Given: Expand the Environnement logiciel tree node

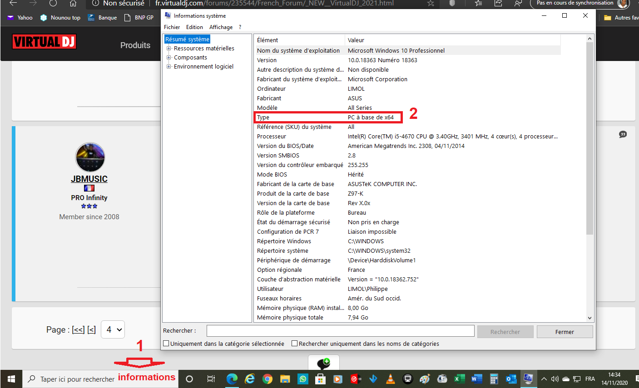Looking at the screenshot, I should pos(169,67).
